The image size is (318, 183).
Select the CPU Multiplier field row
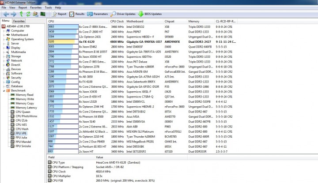117,176
